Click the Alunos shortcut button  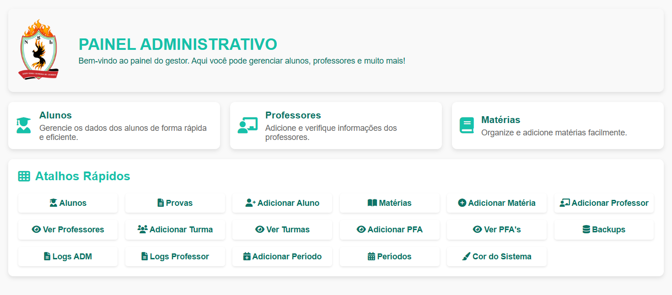68,203
